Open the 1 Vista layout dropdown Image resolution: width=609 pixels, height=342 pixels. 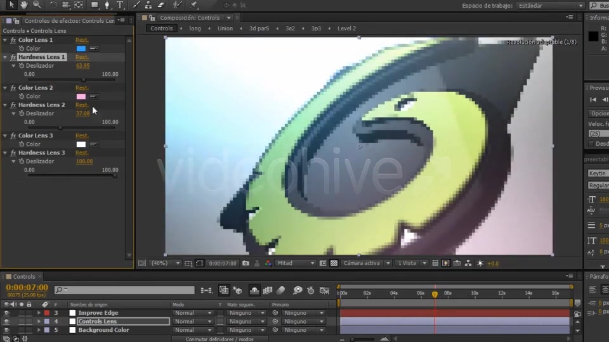click(x=411, y=263)
